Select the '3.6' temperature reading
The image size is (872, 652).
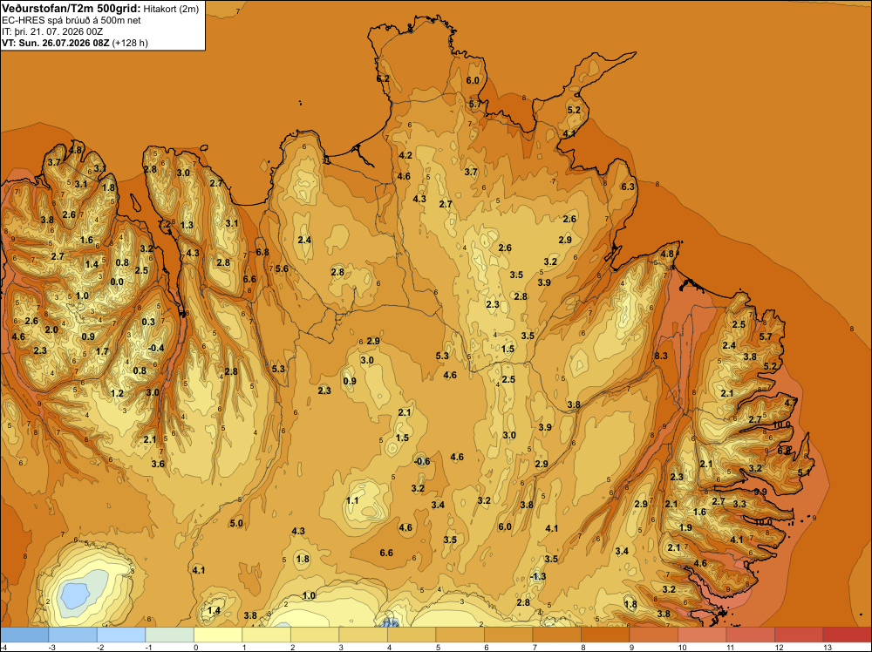pos(158,464)
